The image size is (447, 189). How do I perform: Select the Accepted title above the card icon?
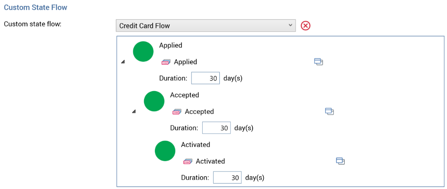click(184, 95)
